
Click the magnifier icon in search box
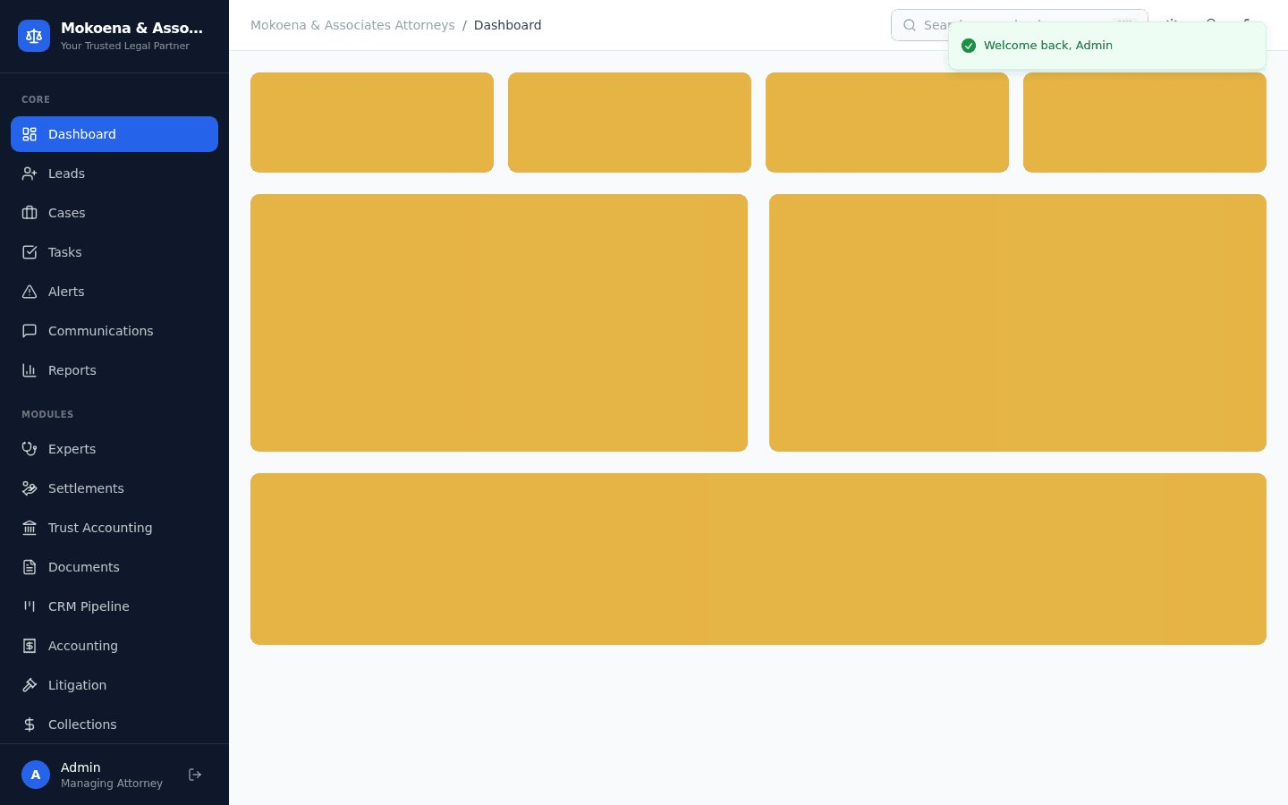point(910,25)
